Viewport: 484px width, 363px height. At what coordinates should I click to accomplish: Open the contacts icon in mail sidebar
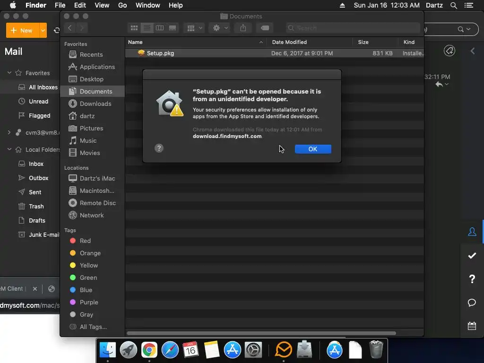pyautogui.click(x=472, y=232)
